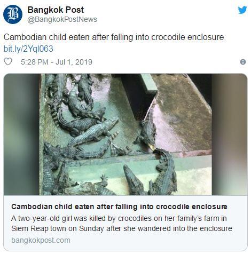Click the Siem Reap line in card summary
Screen dimensions: 251x254
click(122, 228)
